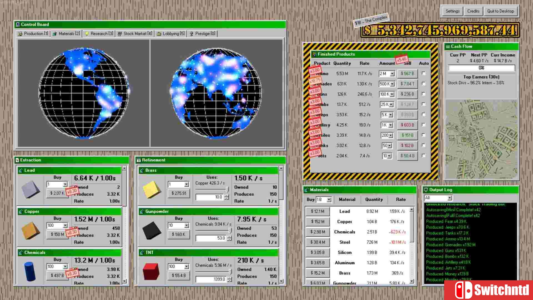This screenshot has height=300, width=533.
Task: Click the TNT header wrench icon
Action: pos(142,252)
